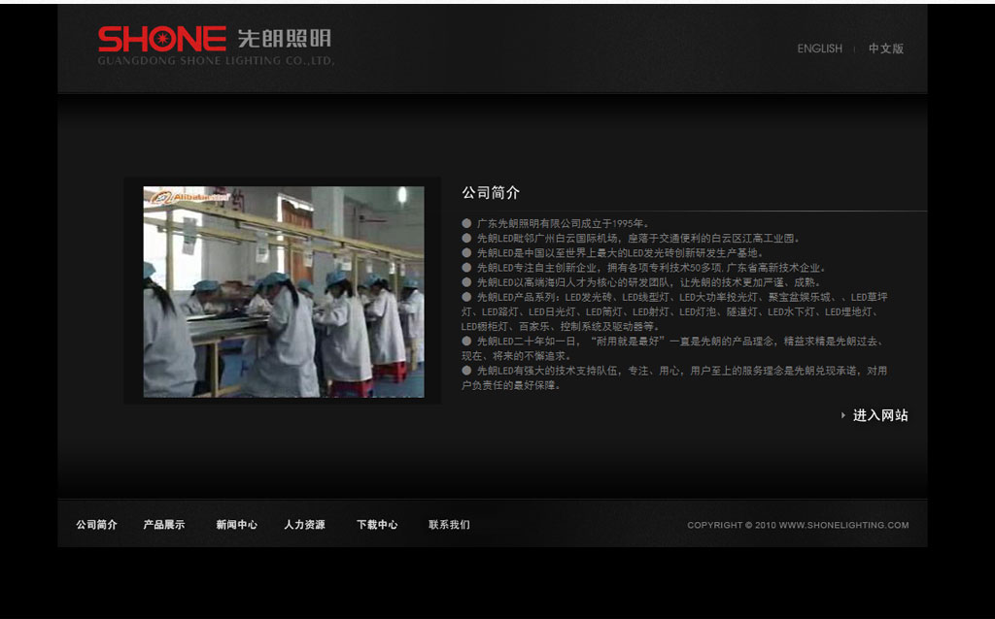
Task: Open 产品展示 in the footer menu
Action: (x=164, y=525)
